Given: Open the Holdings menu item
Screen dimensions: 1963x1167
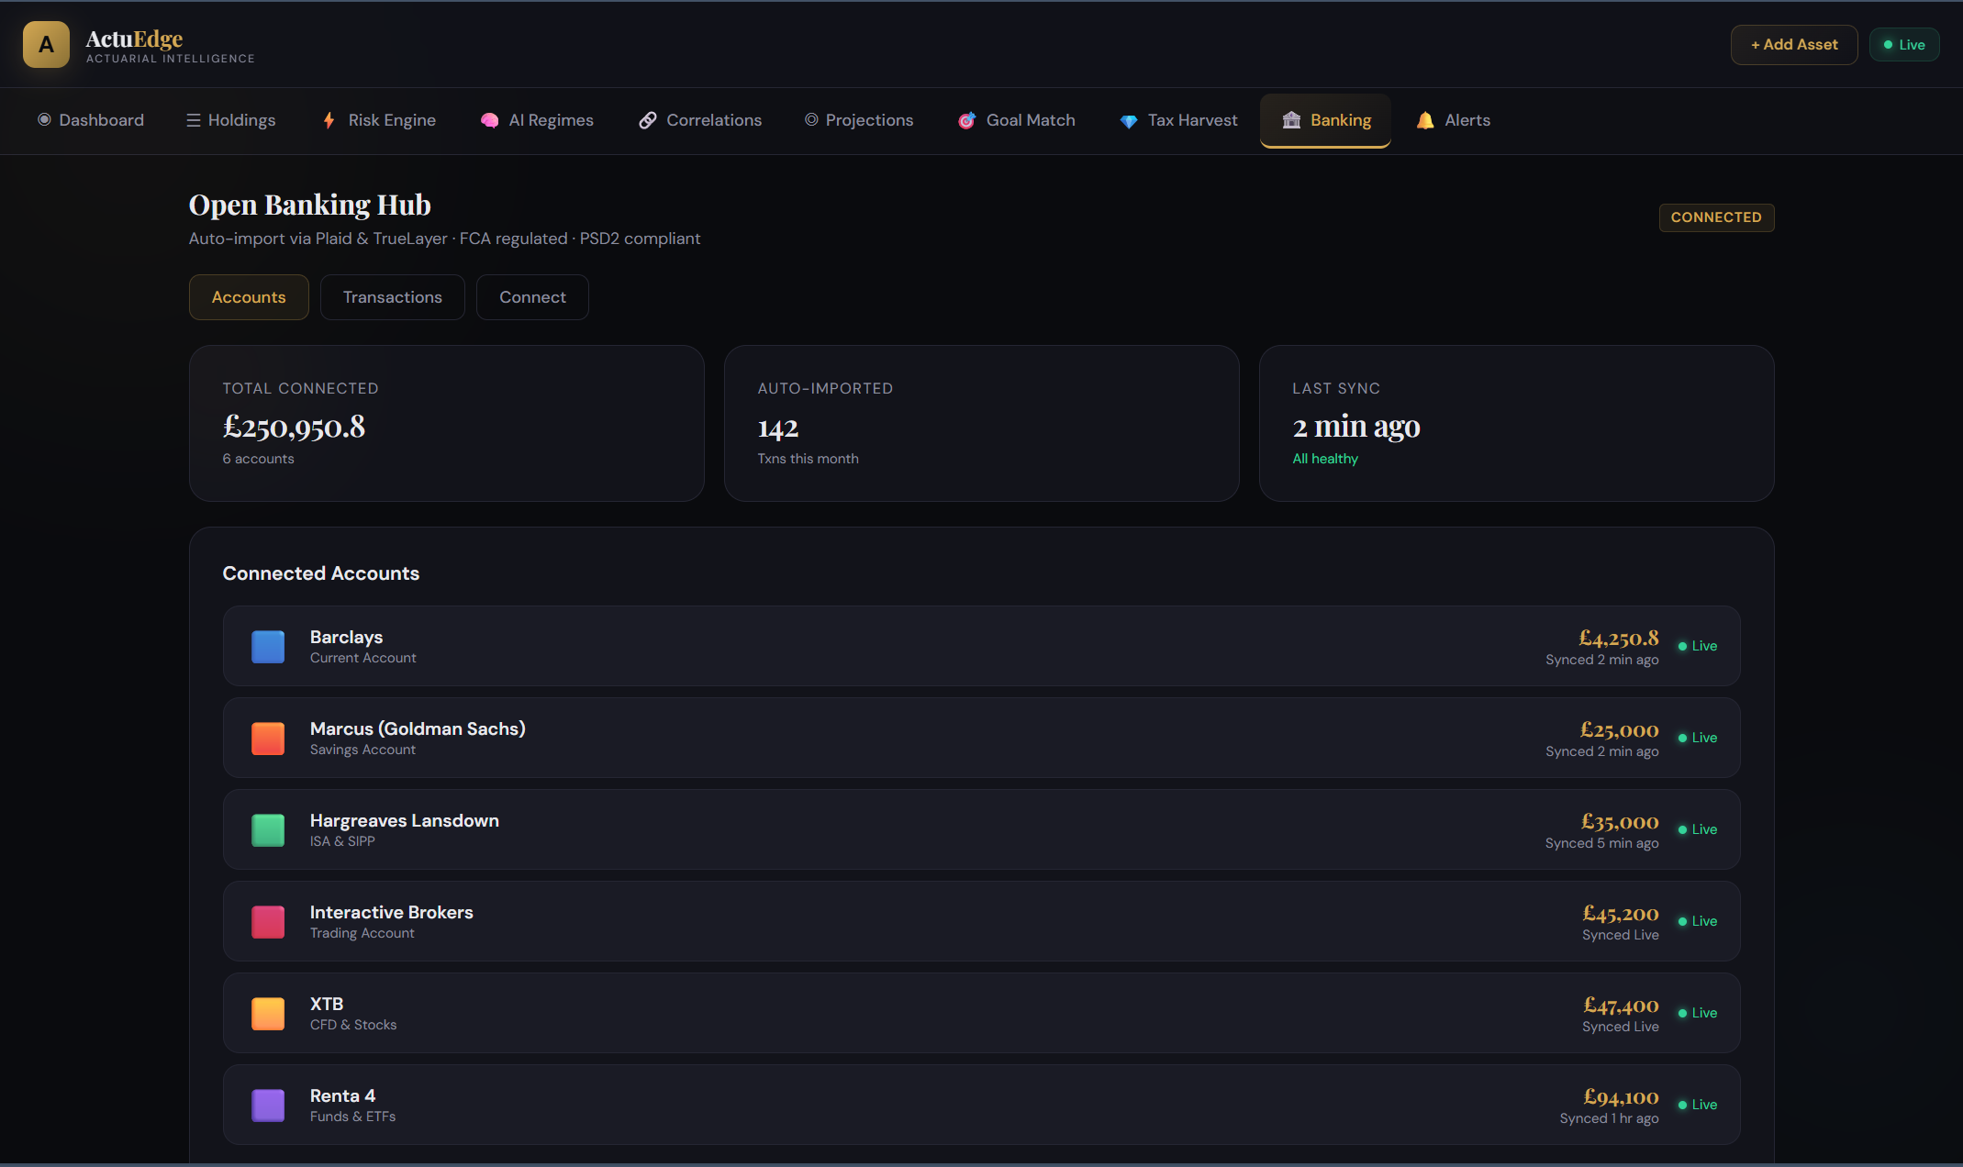Looking at the screenshot, I should [230, 120].
